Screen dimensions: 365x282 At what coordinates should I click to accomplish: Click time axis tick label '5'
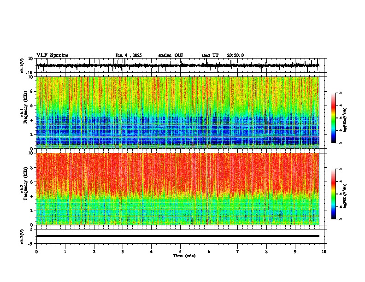click(x=180, y=252)
